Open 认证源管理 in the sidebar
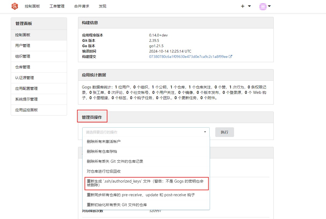Viewport: 326px width, 219px height. (39, 78)
